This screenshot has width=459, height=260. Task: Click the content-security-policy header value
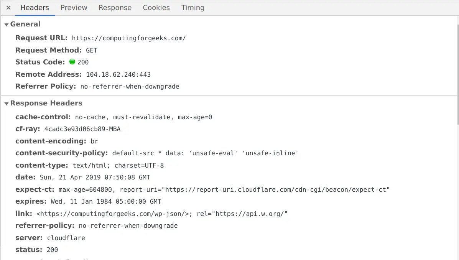206,153
